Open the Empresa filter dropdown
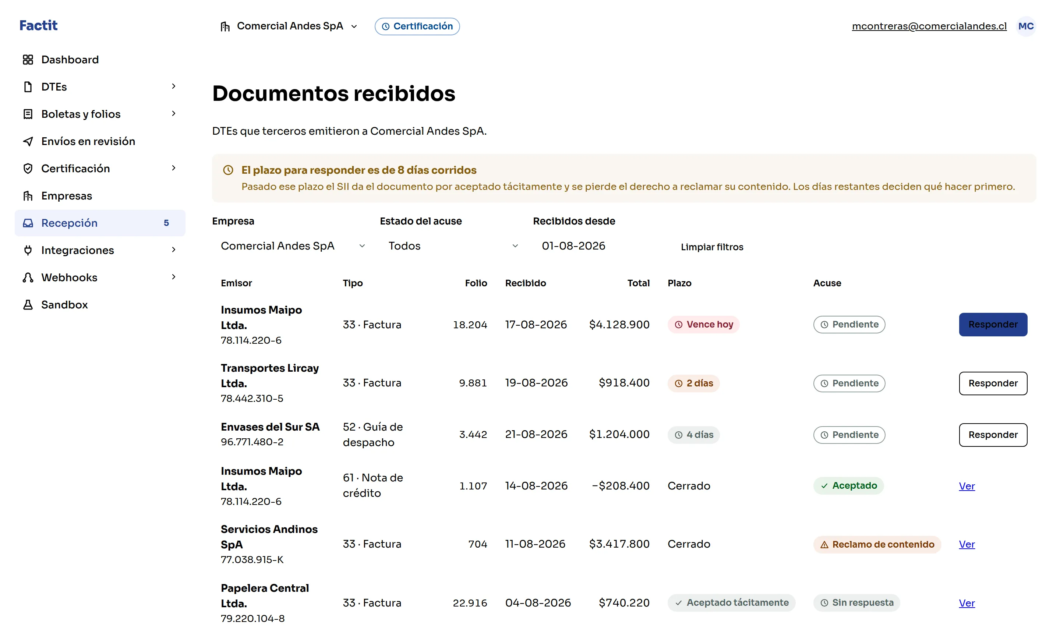 [x=293, y=246]
